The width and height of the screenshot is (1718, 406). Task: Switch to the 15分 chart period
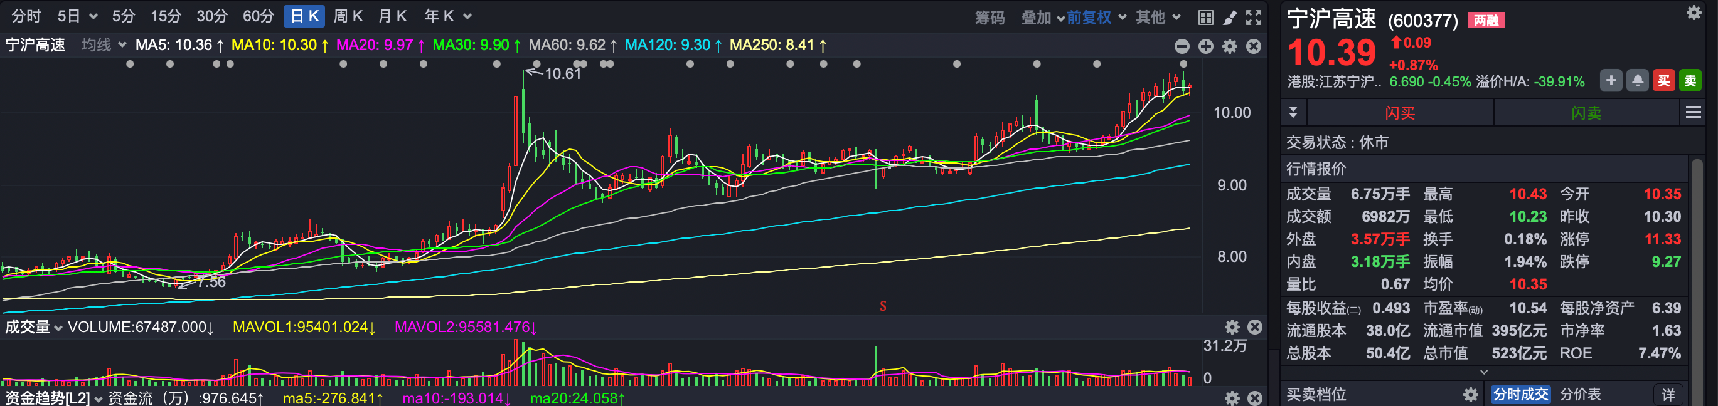coord(166,16)
